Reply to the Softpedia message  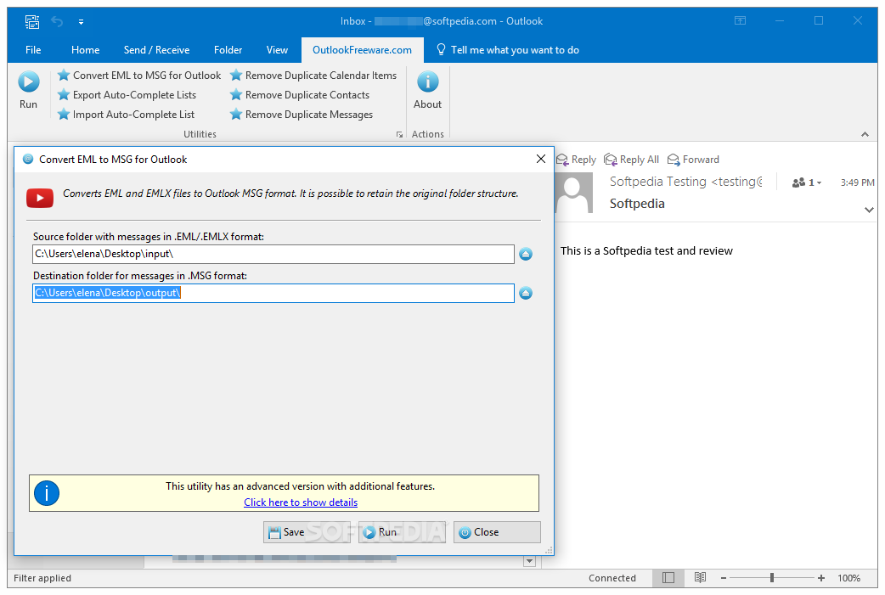pyautogui.click(x=576, y=160)
